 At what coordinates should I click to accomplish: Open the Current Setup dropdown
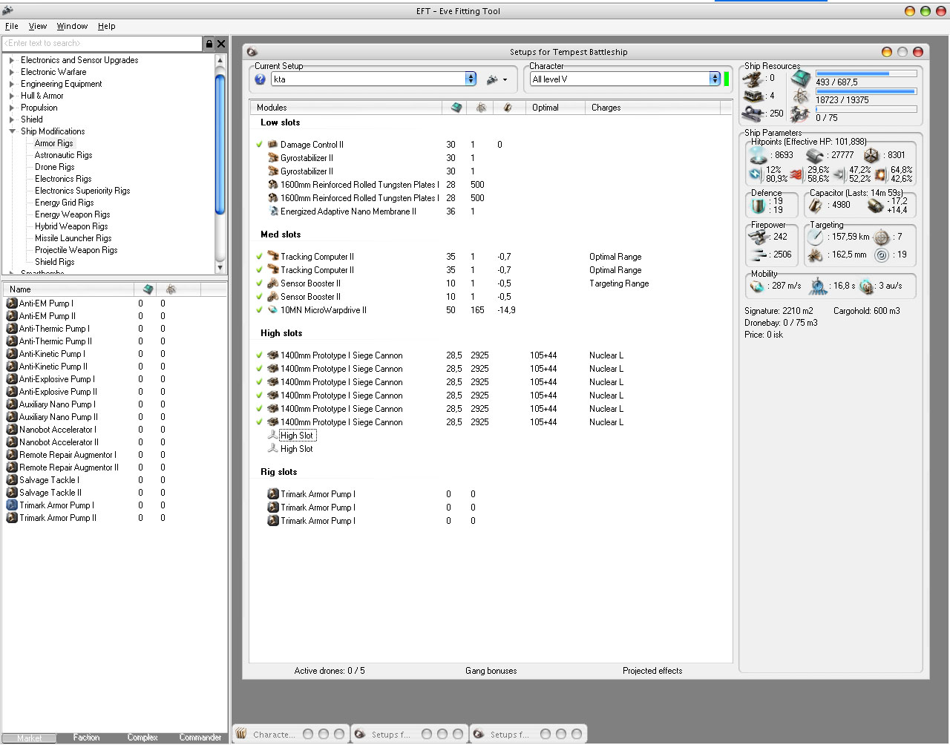(x=471, y=79)
